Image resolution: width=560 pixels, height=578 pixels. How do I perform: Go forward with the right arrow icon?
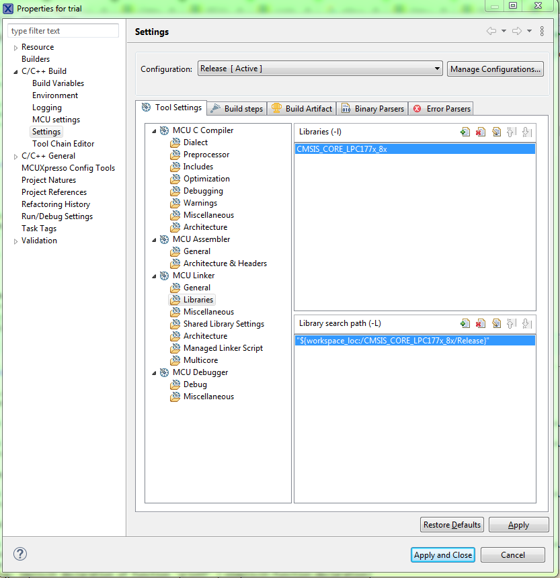point(517,31)
